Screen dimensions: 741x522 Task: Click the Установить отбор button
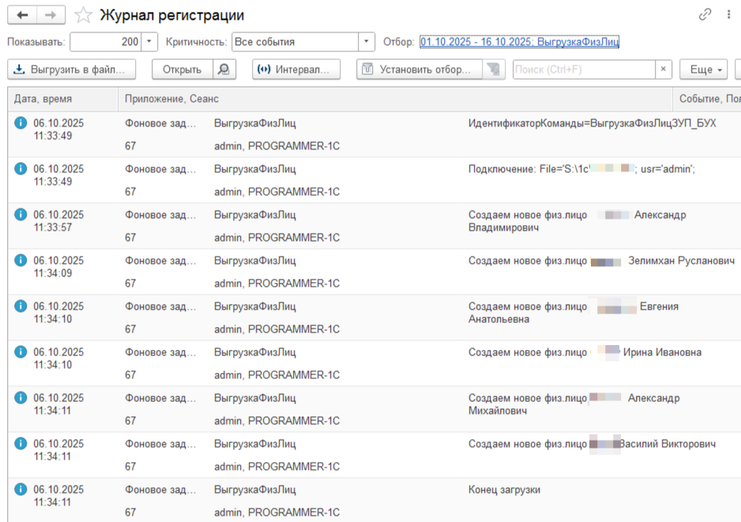[x=419, y=69]
